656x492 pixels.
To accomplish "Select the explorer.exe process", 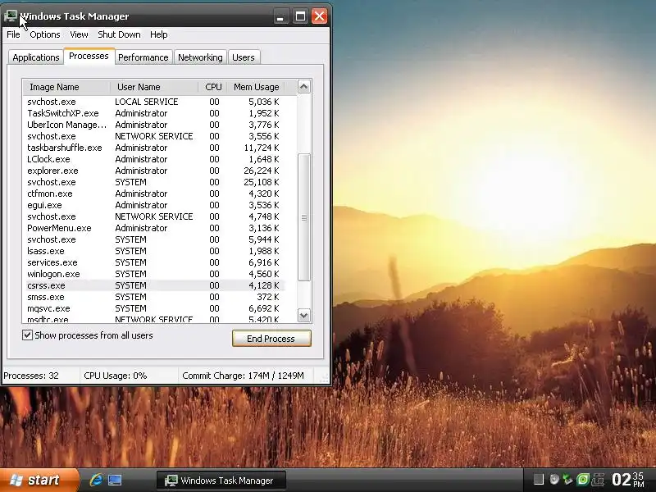I will [x=154, y=171].
